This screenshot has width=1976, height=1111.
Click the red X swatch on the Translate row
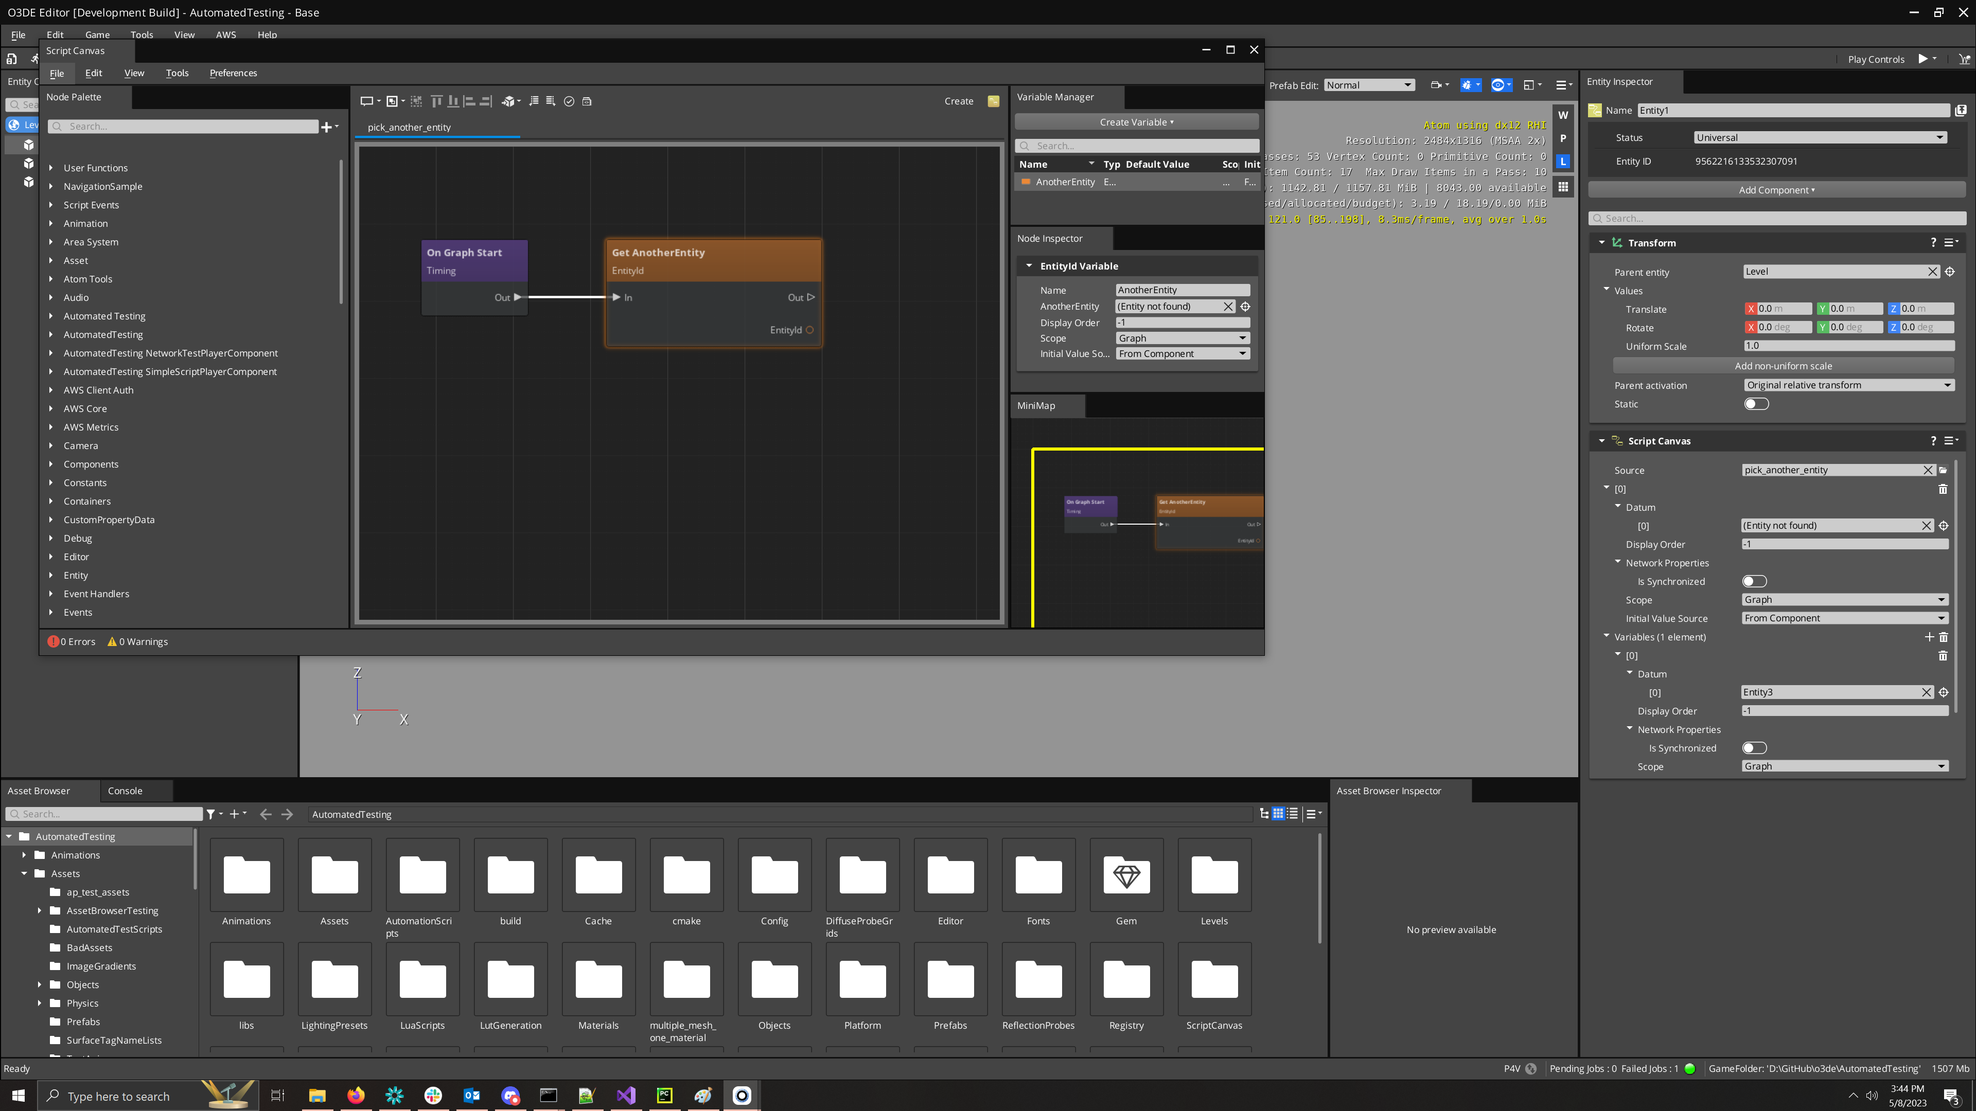click(1751, 308)
